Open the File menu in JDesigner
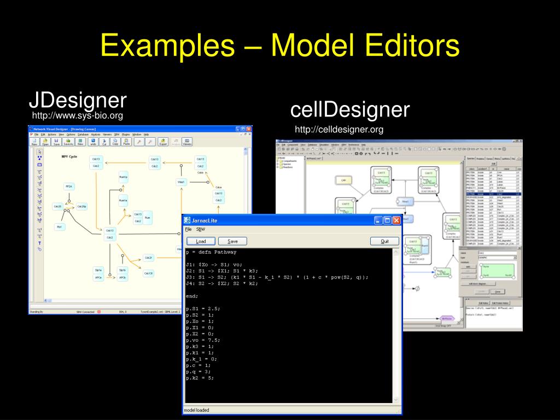This screenshot has height=420, width=560. point(37,135)
